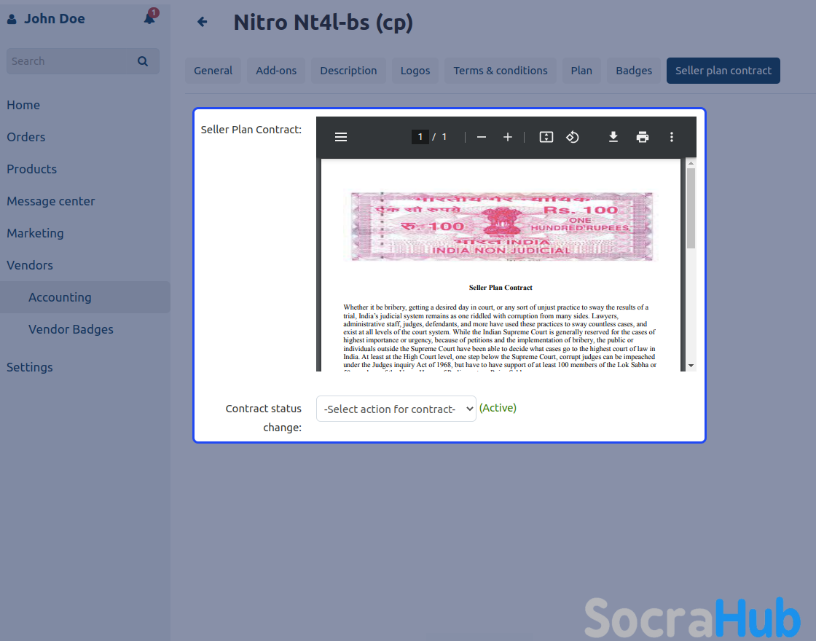The image size is (816, 641).
Task: Open Orders in sidebar
Action: [26, 138]
